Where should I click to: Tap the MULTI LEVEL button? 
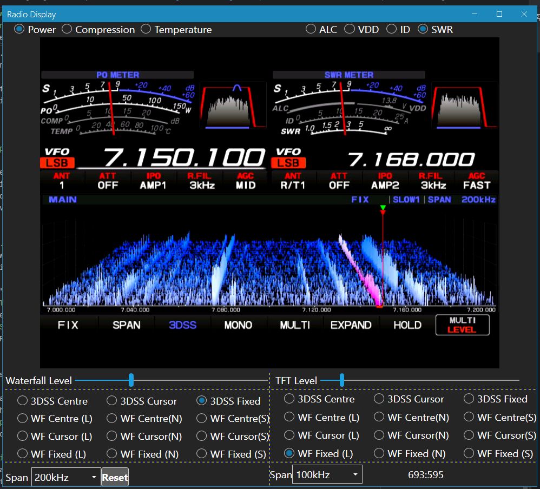pyautogui.click(x=462, y=325)
